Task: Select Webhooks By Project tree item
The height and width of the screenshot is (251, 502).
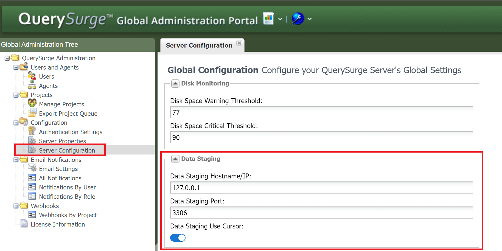Action: pos(68,215)
